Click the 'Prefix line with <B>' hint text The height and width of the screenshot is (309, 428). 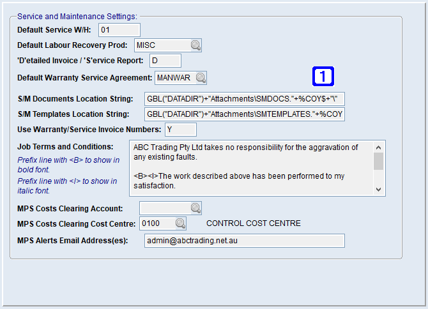68,165
